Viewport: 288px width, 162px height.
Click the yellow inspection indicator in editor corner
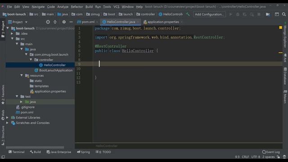[x=280, y=27]
